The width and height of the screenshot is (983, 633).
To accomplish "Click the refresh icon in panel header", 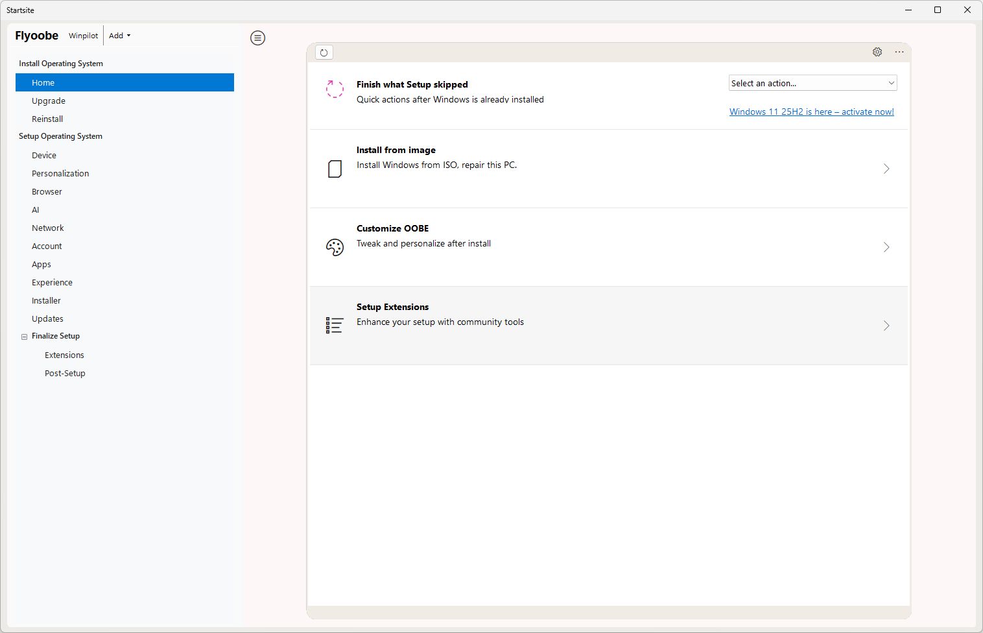I will tap(324, 53).
